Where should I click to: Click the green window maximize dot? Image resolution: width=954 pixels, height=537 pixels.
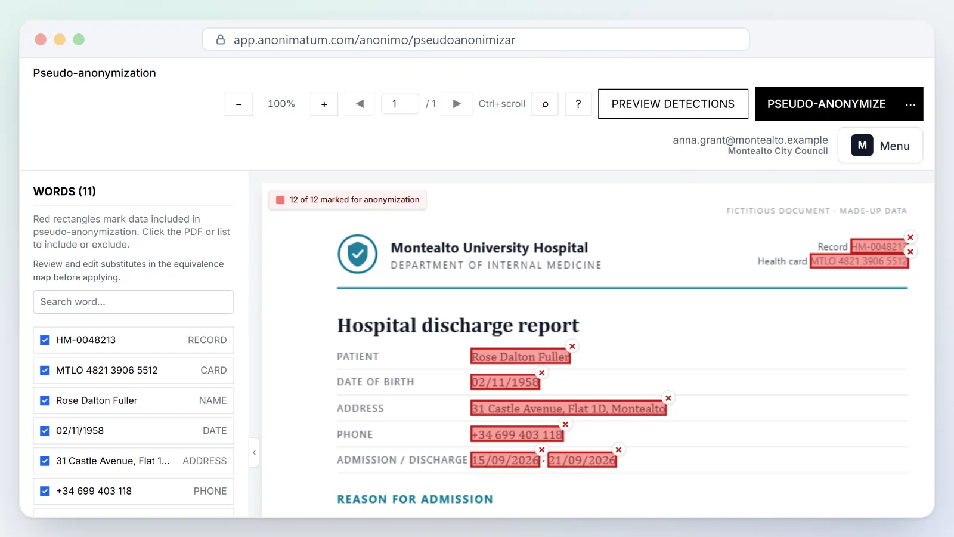point(79,39)
